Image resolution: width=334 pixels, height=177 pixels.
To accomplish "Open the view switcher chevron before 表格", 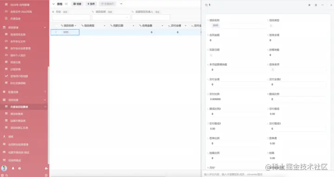I will 53,4.
